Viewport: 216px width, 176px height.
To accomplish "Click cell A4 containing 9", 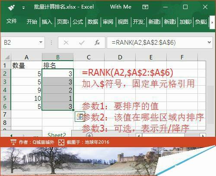I will click(26, 90).
